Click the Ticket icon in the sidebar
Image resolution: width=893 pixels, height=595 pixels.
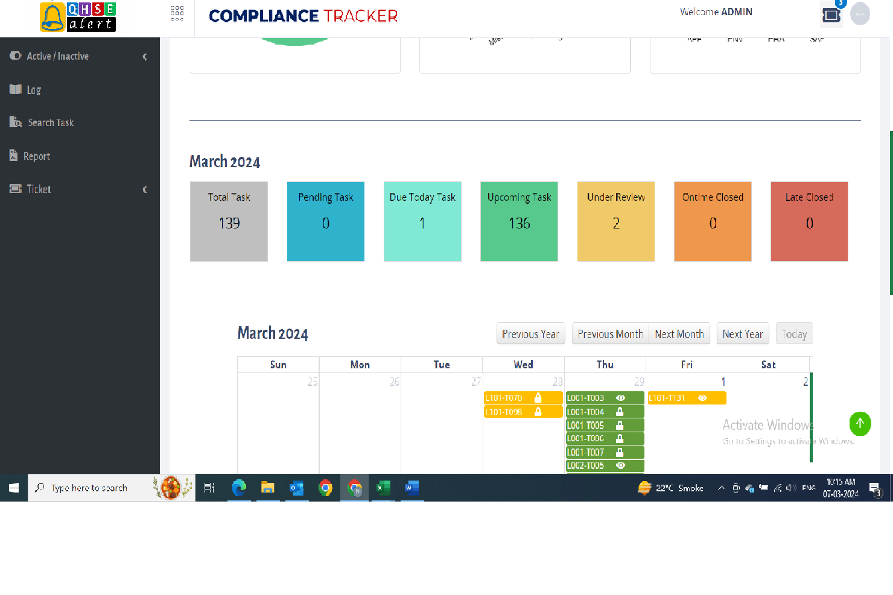[15, 189]
